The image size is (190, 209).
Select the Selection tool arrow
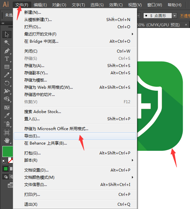coord(7,35)
